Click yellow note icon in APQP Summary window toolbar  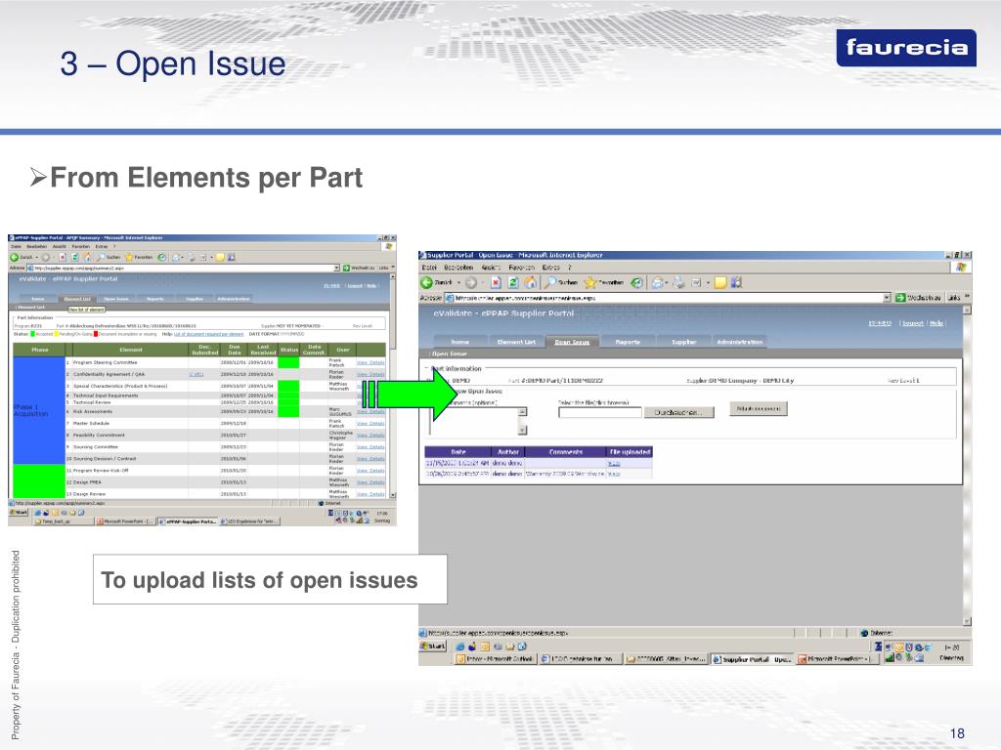220,257
